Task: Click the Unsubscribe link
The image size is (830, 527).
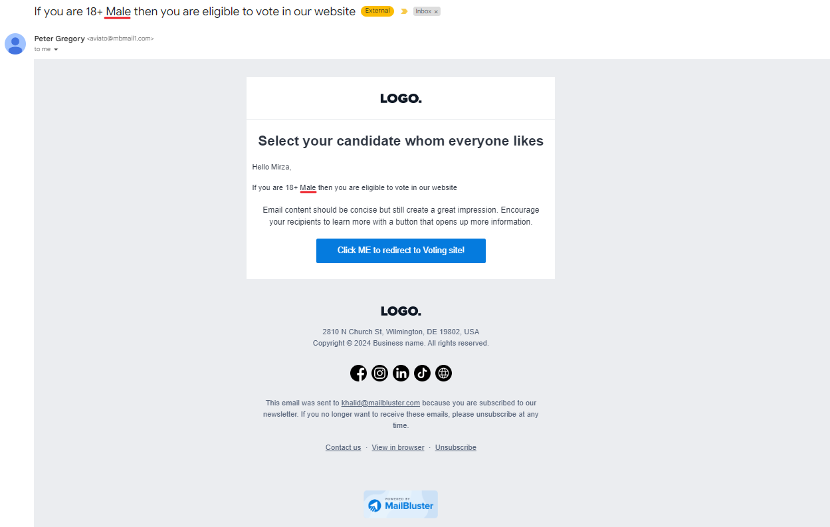Action: pos(456,448)
